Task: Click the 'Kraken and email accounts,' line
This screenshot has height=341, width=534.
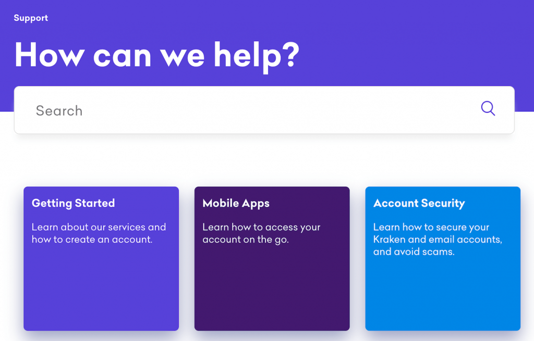Action: pos(438,239)
